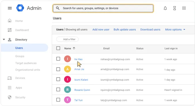Click Download users

[x=150, y=30]
